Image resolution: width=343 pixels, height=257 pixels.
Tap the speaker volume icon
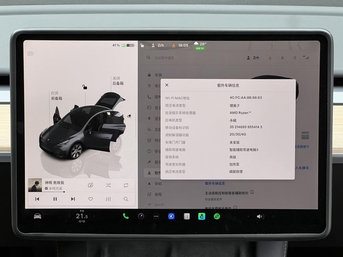tap(260, 217)
